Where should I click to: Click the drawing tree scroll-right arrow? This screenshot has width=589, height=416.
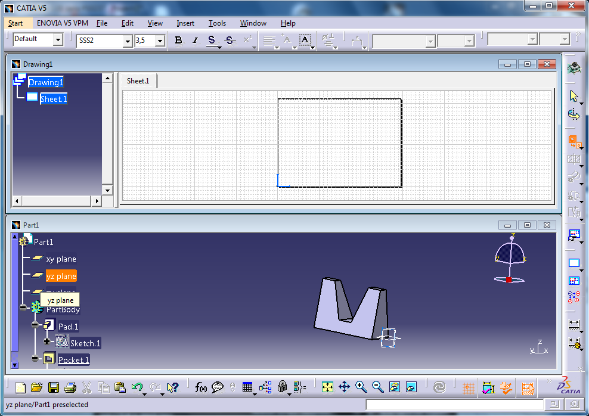[x=97, y=201]
